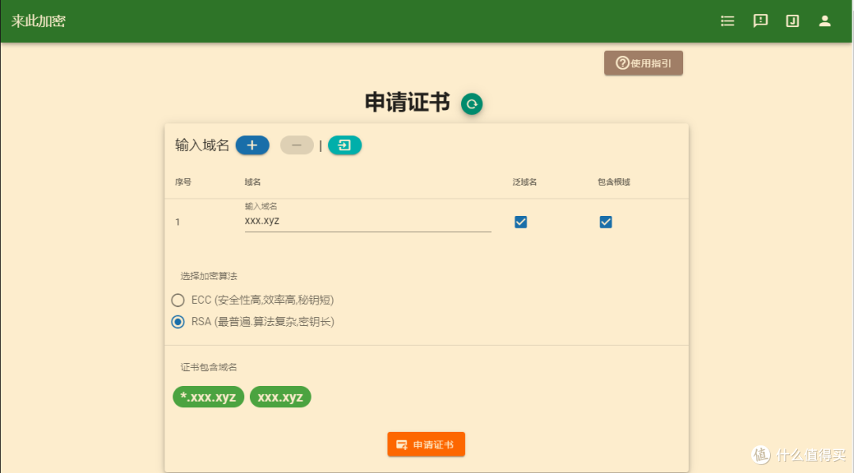
Task: Uncheck the 包含根域 checkbox
Action: point(605,221)
